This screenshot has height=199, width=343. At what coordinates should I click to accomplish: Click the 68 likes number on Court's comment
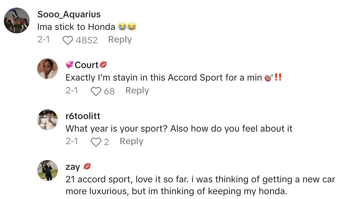(x=109, y=91)
